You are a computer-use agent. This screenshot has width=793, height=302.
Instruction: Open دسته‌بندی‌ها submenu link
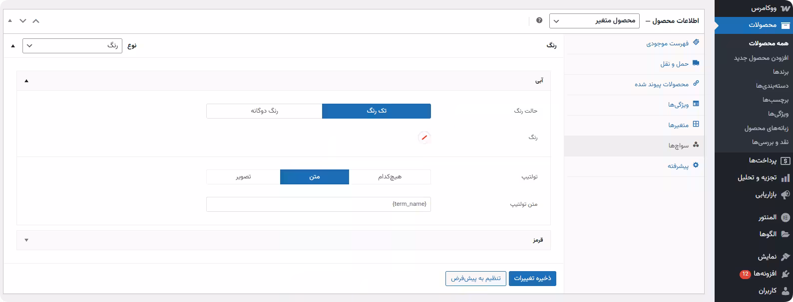[773, 86]
